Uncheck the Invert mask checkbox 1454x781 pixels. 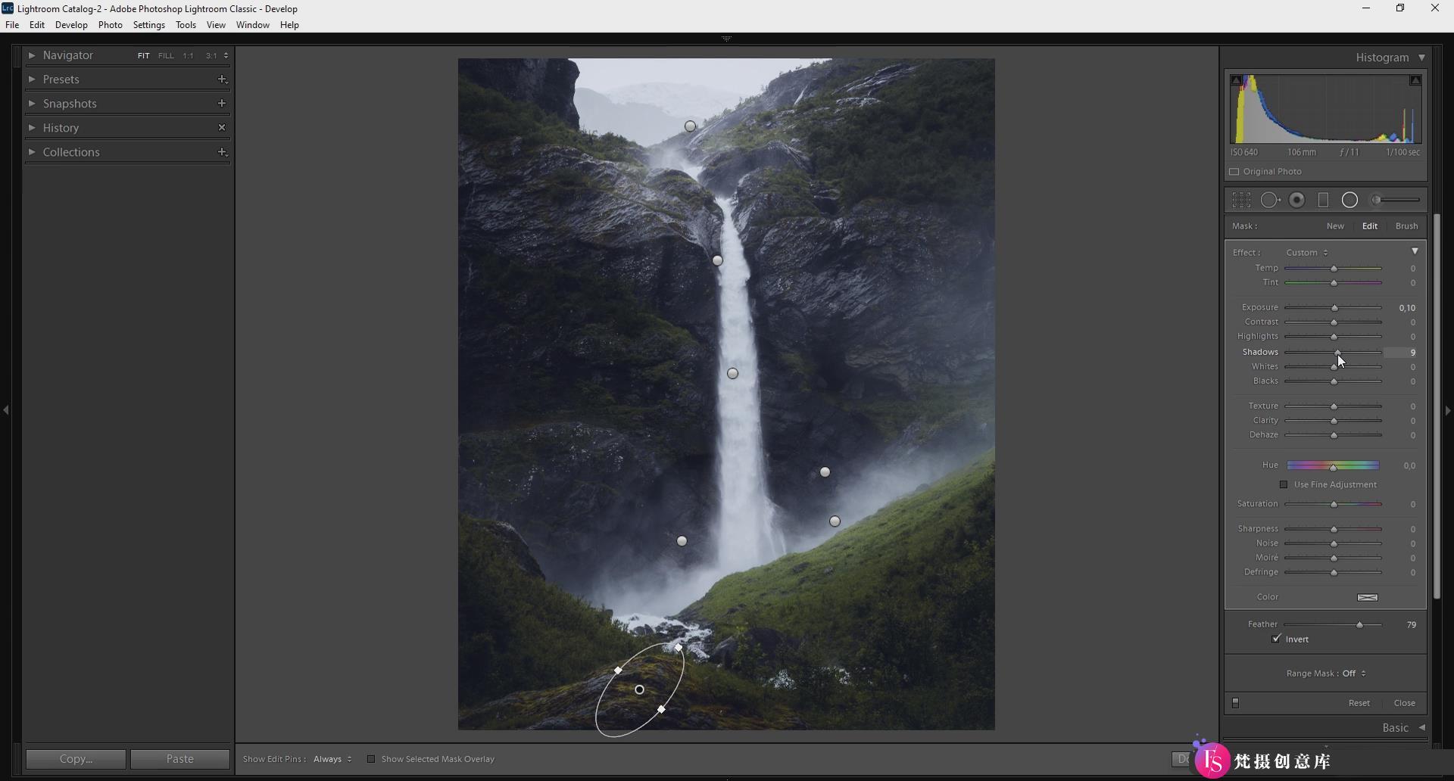(x=1277, y=639)
